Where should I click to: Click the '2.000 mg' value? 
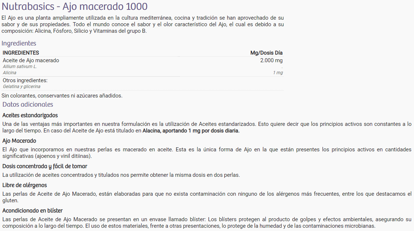point(271,60)
